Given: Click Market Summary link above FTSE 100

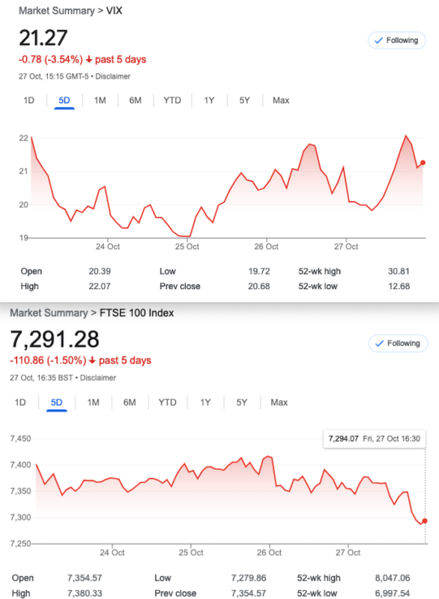Looking at the screenshot, I should click(49, 313).
